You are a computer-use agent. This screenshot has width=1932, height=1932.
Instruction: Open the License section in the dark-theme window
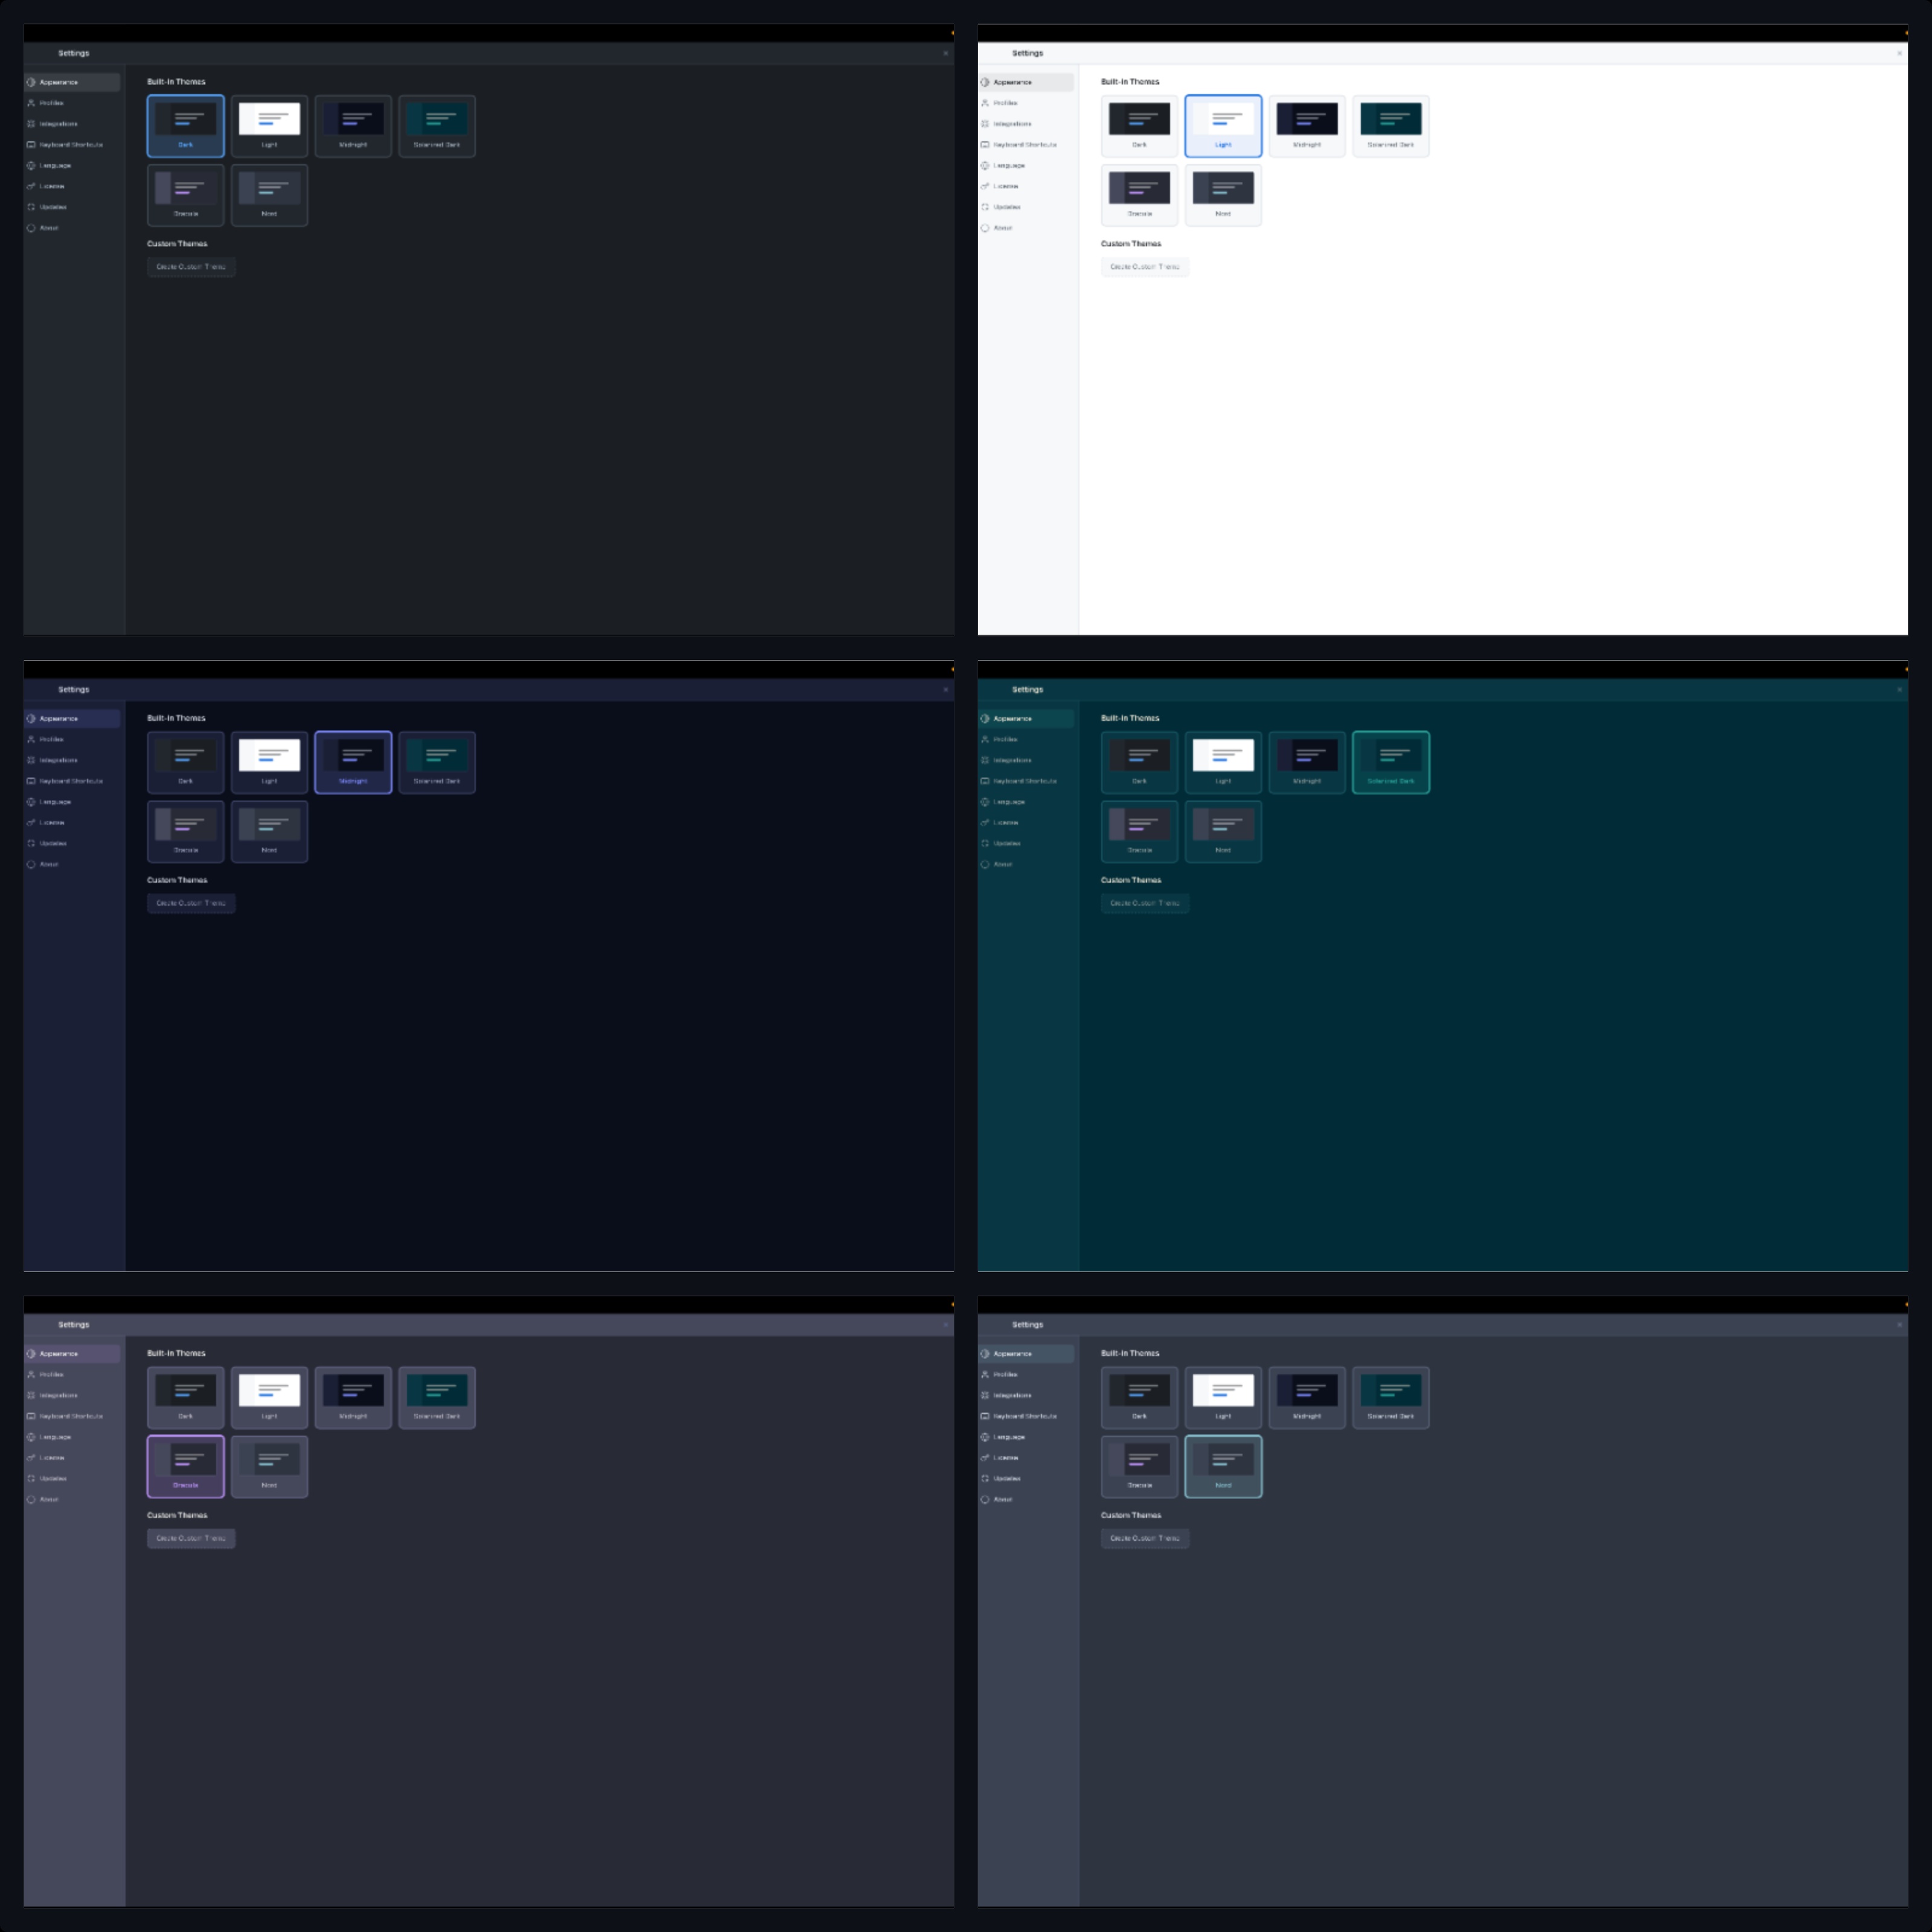72,186
